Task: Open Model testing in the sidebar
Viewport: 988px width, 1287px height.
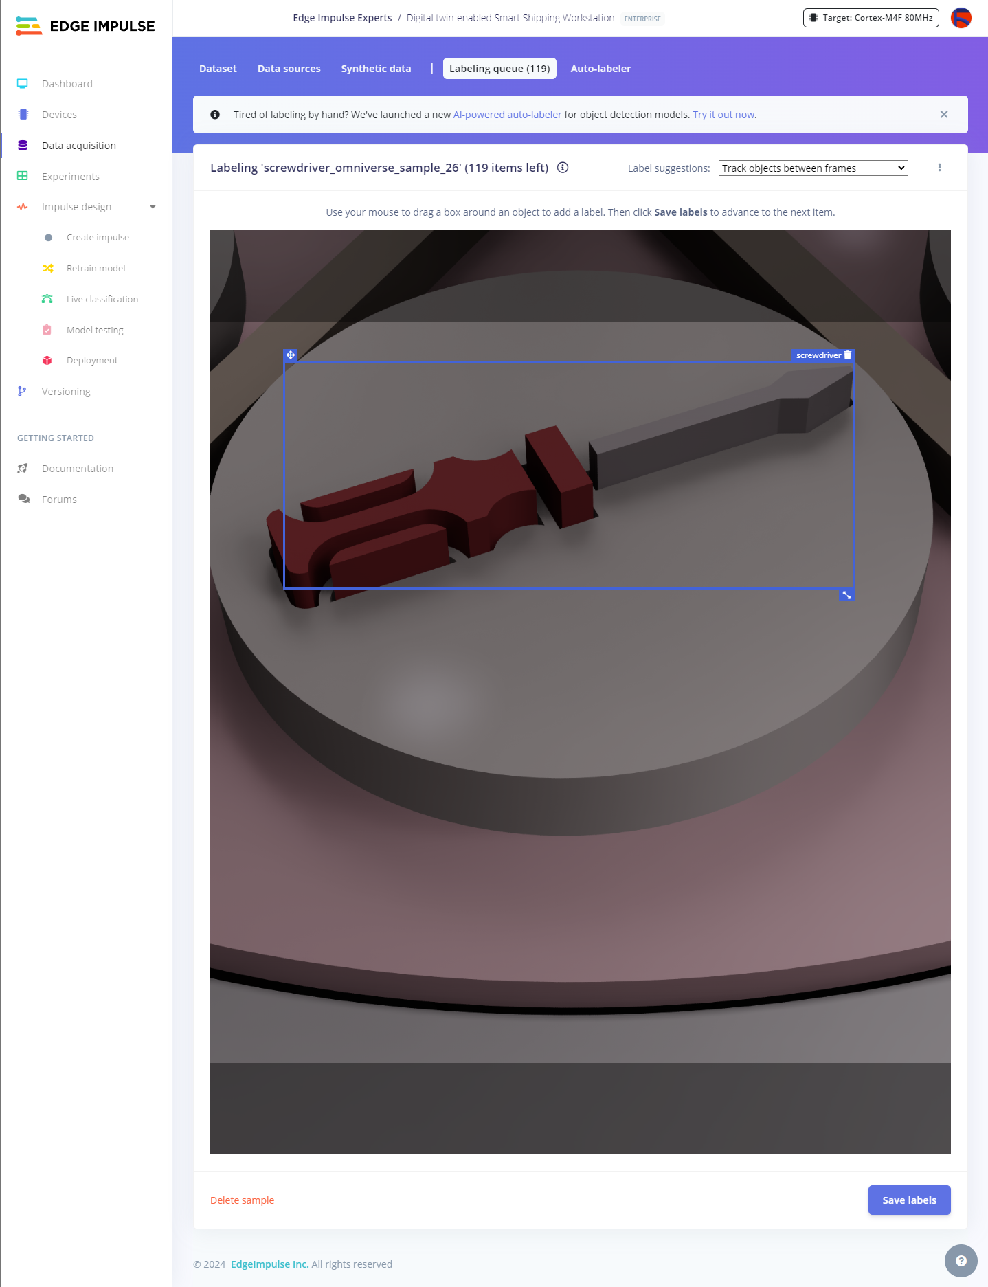Action: [95, 330]
